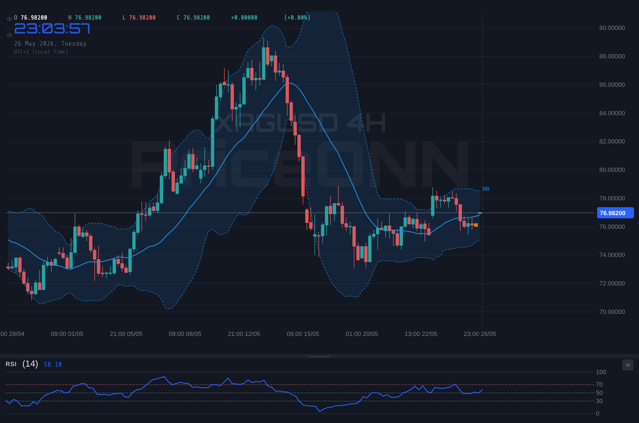
Task: Click the RSI reading 58.10
Action: click(x=53, y=364)
